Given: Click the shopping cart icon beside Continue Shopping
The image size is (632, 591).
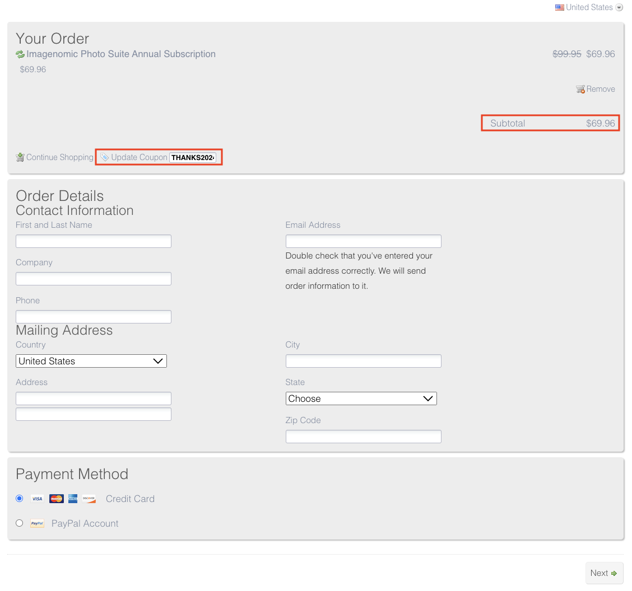Looking at the screenshot, I should (20, 157).
